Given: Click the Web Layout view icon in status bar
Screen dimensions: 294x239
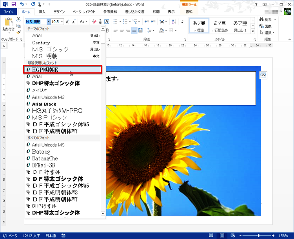Looking at the screenshot, I should click(x=233, y=235).
